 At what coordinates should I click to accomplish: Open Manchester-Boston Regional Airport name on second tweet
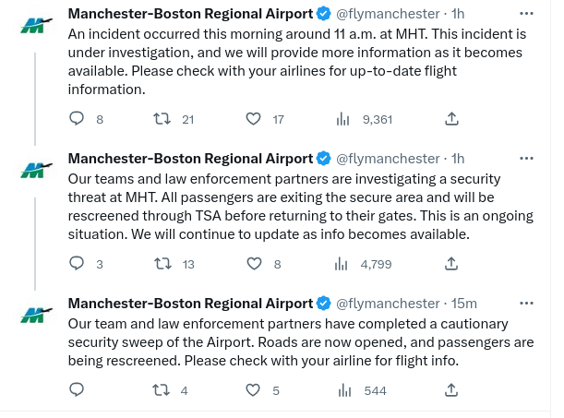point(190,159)
